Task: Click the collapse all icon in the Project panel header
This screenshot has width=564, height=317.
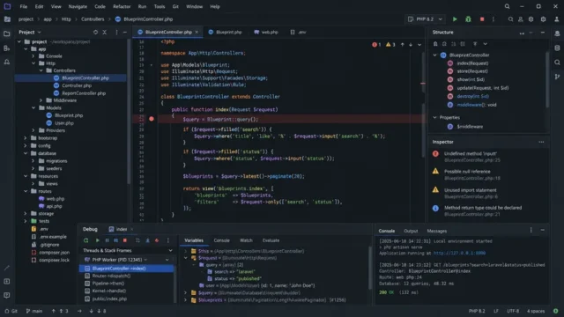Action: pos(104,32)
